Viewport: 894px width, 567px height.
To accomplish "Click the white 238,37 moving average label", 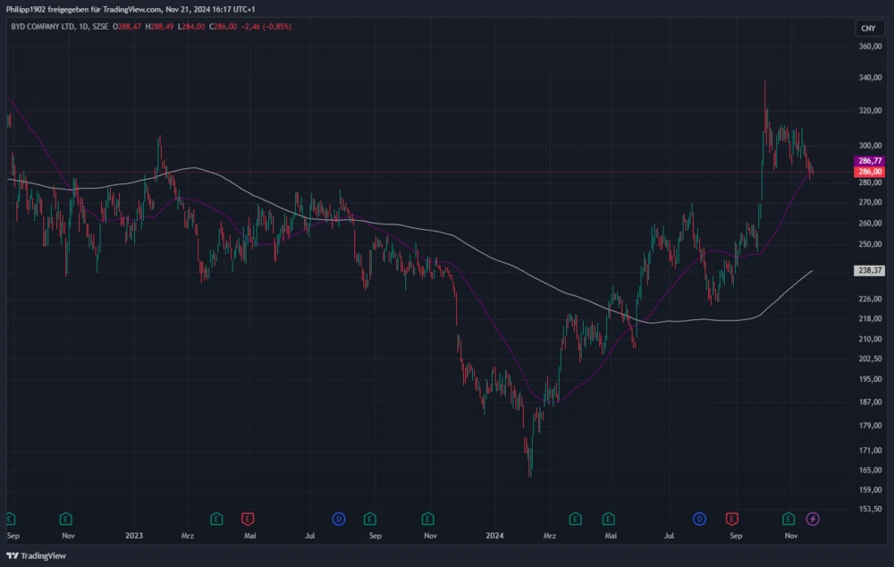I will 869,270.
